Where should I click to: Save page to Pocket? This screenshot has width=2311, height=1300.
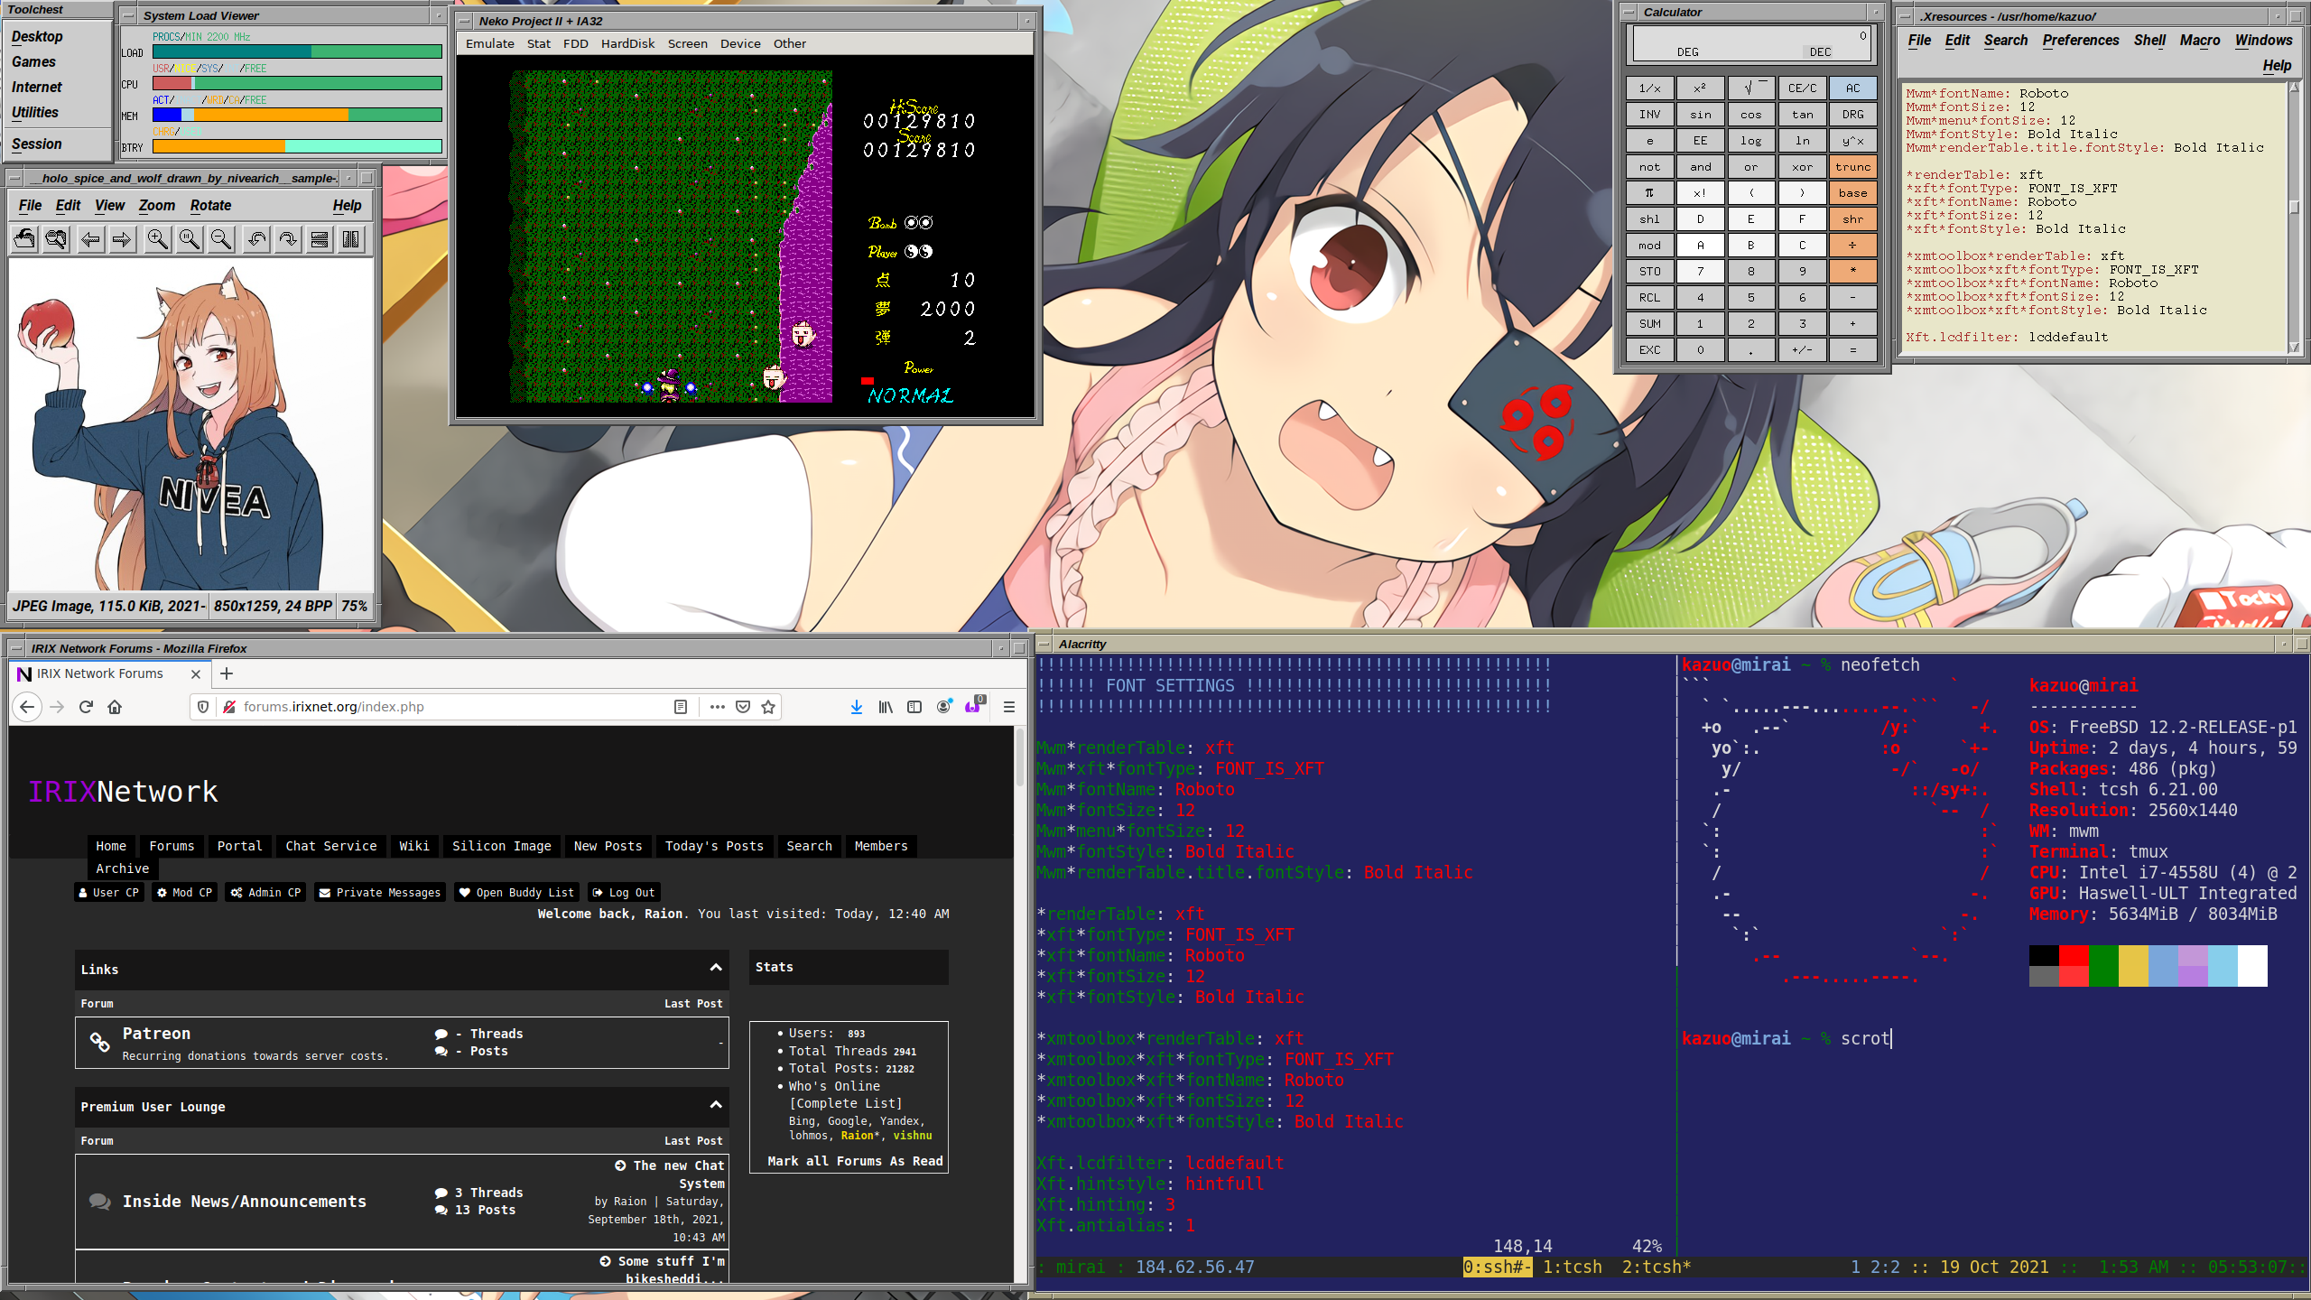click(x=743, y=707)
